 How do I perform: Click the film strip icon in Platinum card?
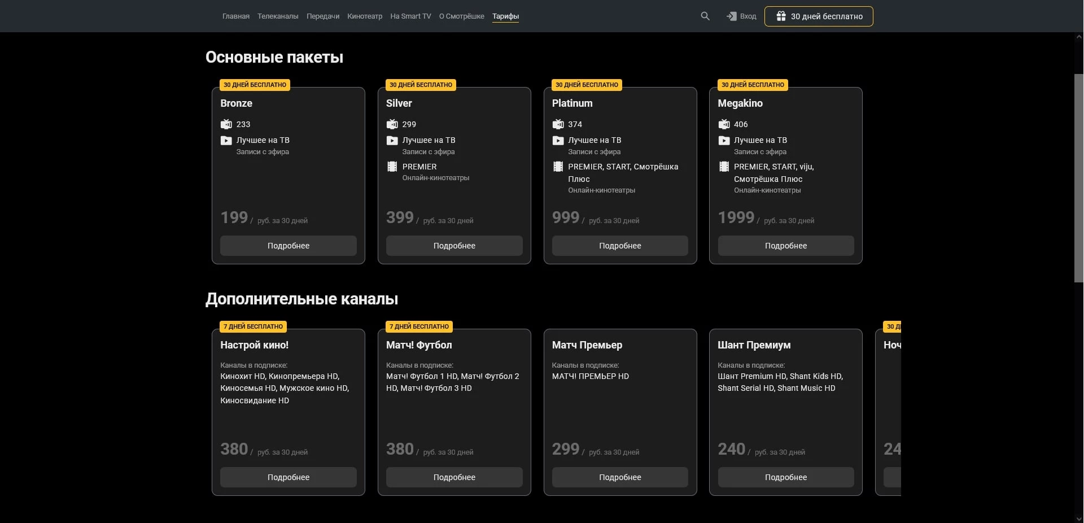(x=558, y=167)
